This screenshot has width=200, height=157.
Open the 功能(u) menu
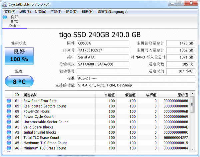pyautogui.click(x=40, y=11)
